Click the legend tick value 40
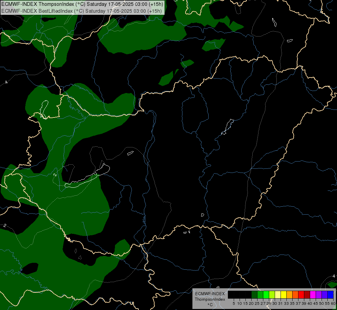The image size is (337, 310). click(x=310, y=303)
